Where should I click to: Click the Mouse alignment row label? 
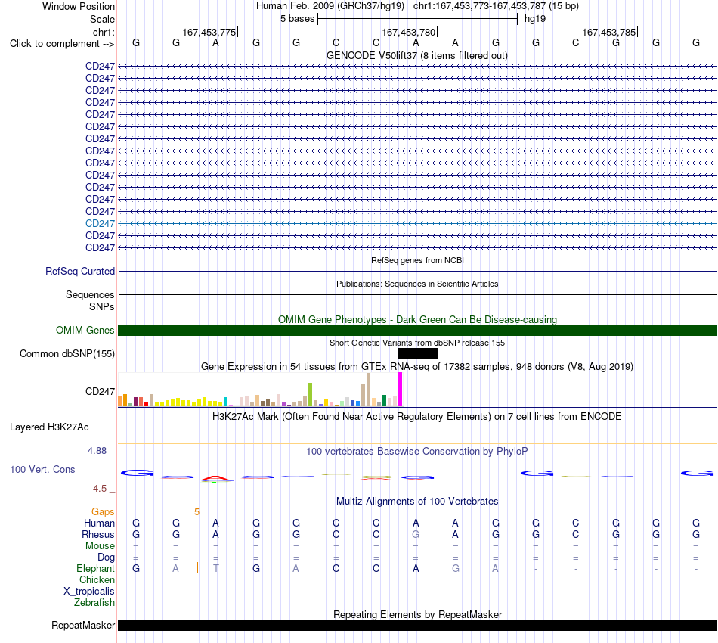100,546
